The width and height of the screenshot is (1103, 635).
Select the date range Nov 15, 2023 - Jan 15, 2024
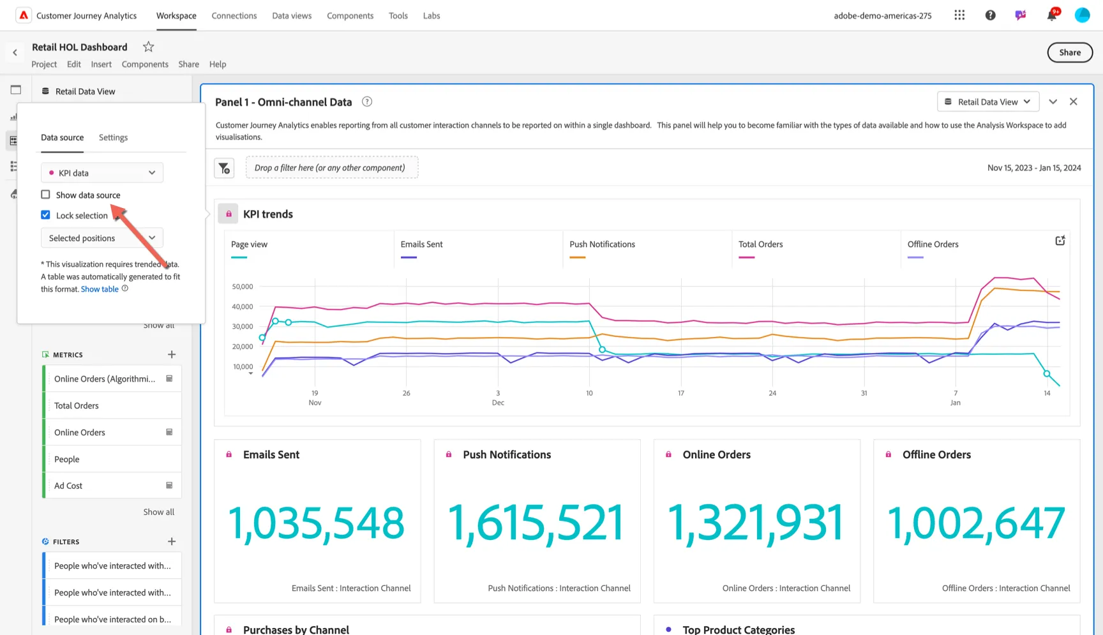pos(1034,168)
